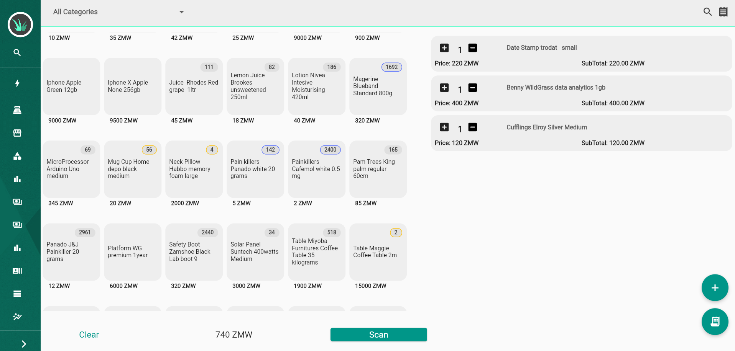Open the cash register icon in sidebar
The image size is (735, 351).
coord(17,110)
